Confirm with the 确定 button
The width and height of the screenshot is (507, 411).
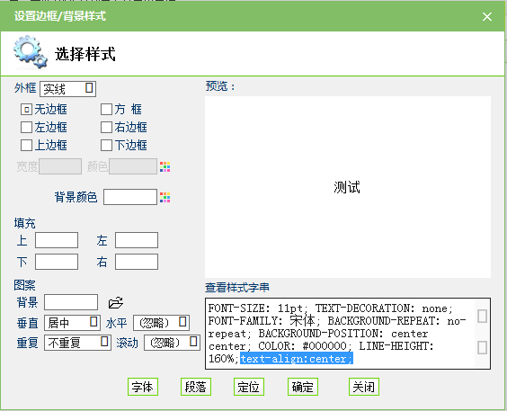coord(303,387)
